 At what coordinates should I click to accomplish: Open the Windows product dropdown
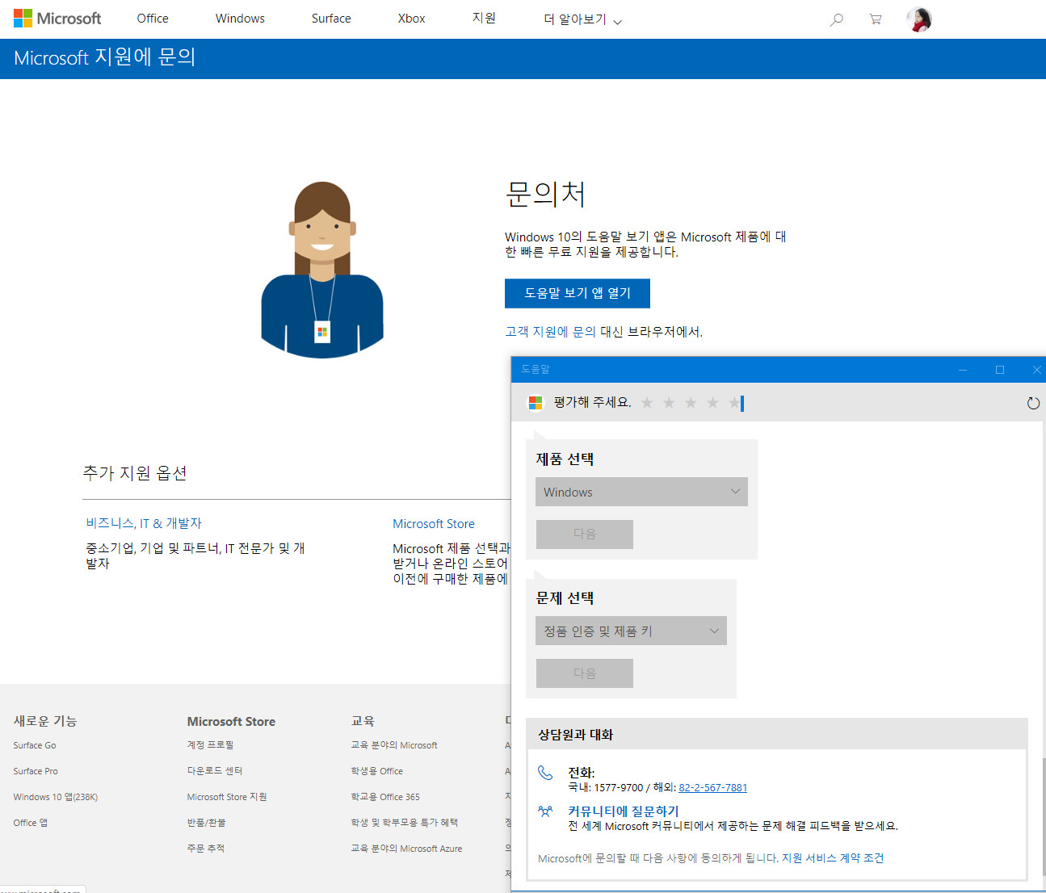pyautogui.click(x=641, y=492)
